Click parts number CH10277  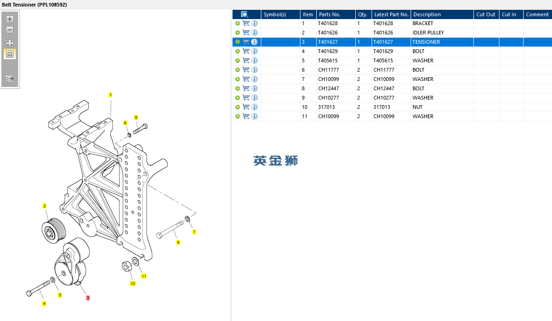point(328,98)
